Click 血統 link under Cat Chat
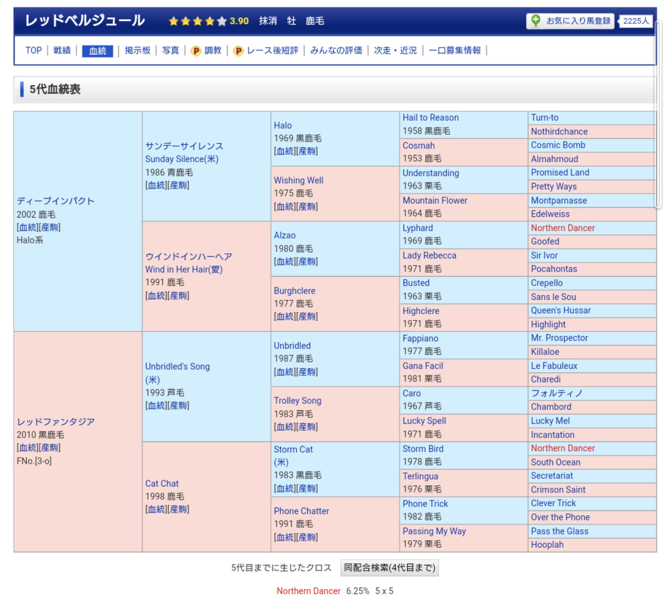 [x=157, y=509]
